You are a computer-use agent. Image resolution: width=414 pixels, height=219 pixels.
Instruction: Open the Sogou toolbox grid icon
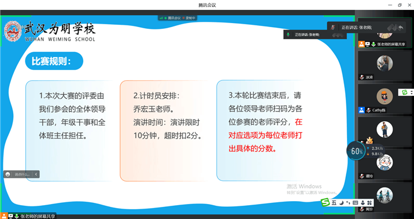369,203
